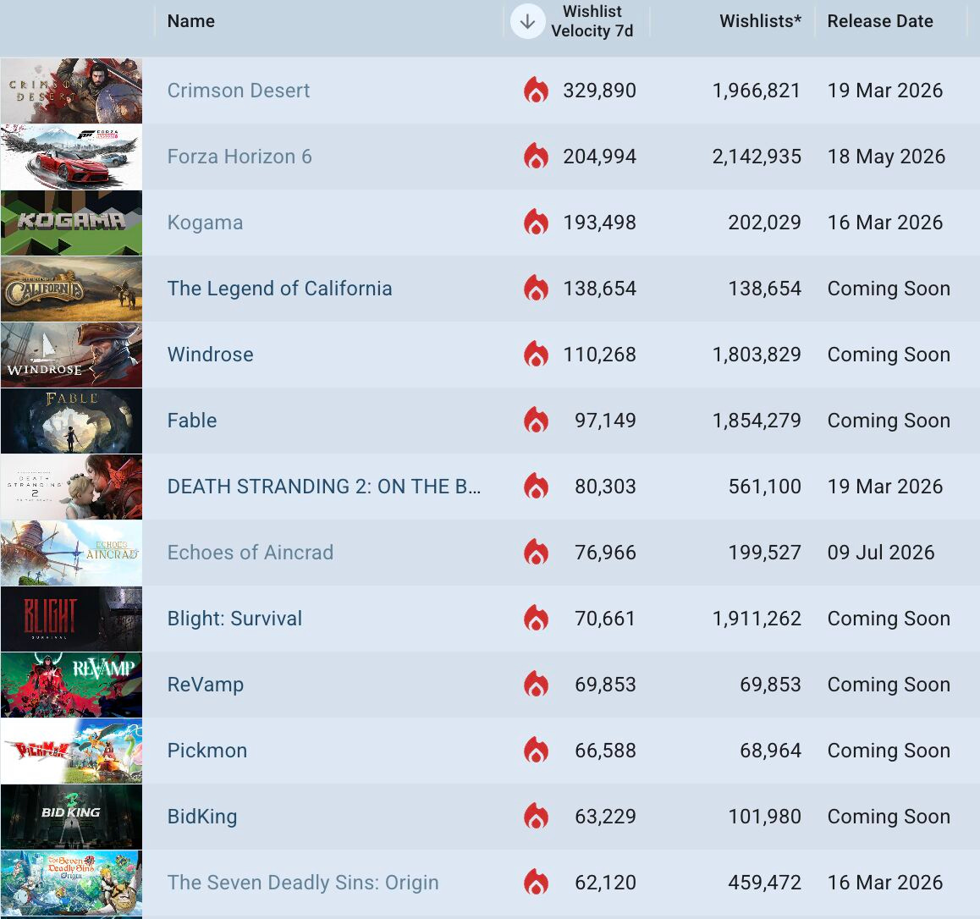
Task: Click the flame icon in Kogama row
Action: [x=537, y=222]
